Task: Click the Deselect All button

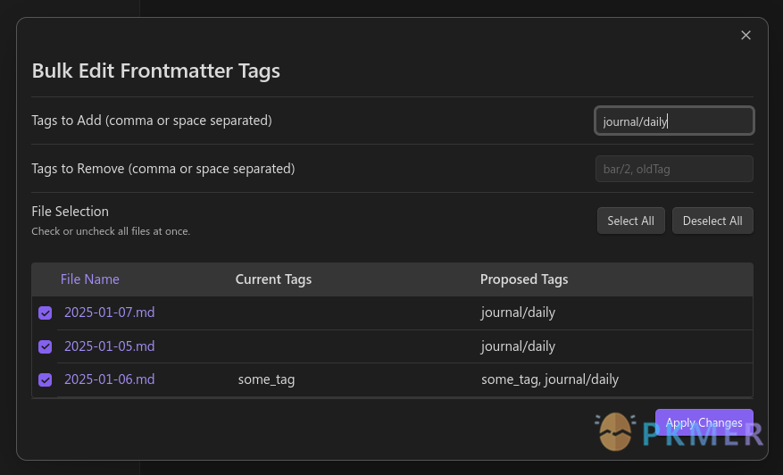Action: pos(712,221)
